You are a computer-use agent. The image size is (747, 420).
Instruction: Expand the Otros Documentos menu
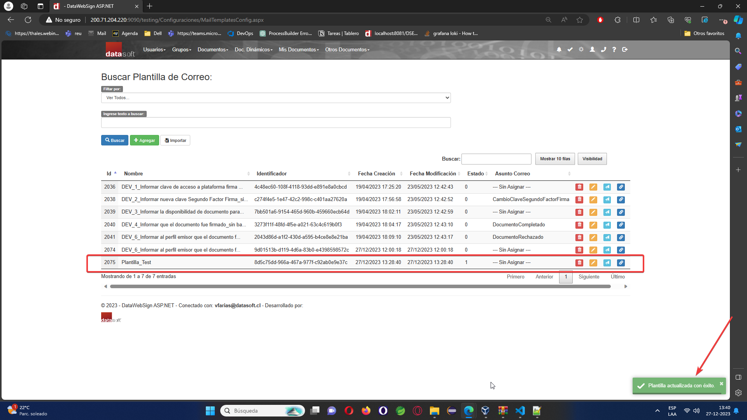click(x=347, y=49)
